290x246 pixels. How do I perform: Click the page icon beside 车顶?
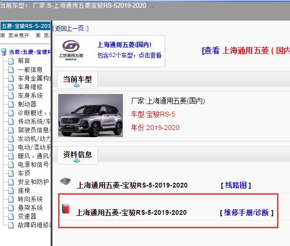point(11,174)
